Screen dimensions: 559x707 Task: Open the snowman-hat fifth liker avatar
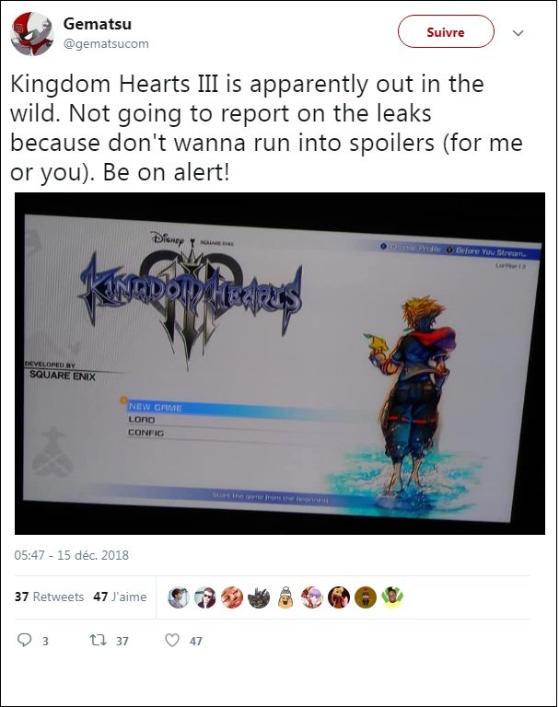pos(285,597)
